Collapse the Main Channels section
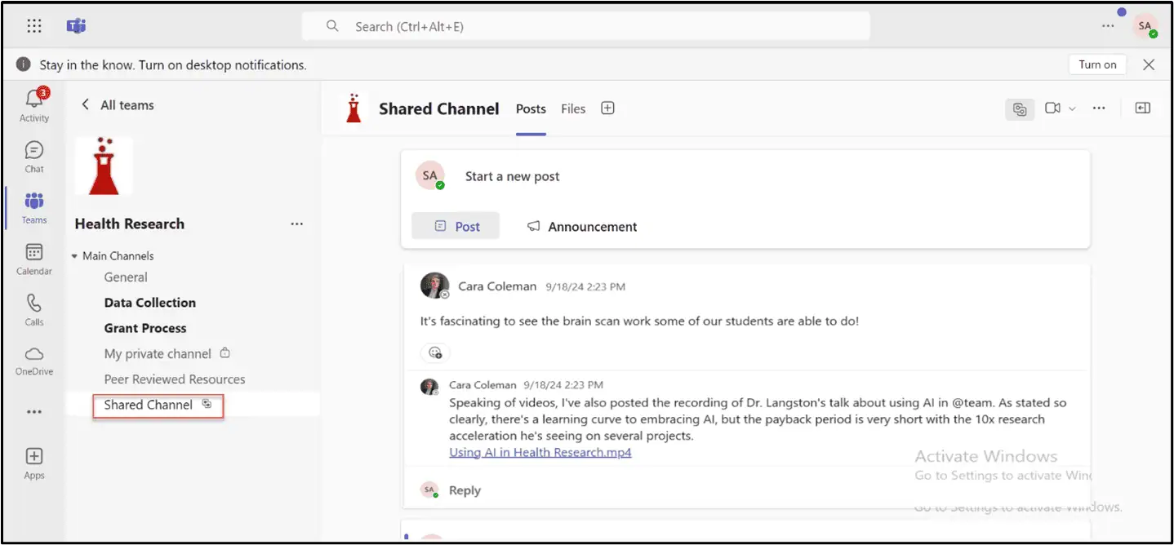 click(74, 255)
